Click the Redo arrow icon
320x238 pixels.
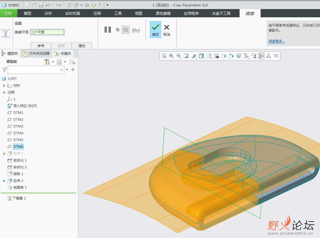[59, 5]
